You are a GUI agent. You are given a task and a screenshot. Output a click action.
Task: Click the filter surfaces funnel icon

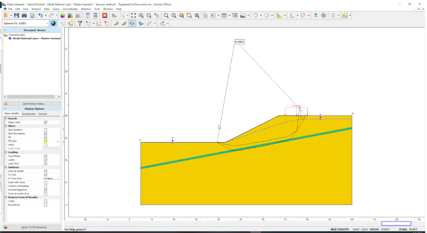click(80, 23)
